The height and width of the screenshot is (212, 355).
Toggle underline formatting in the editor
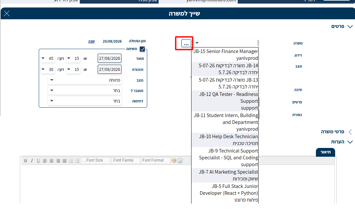(38, 161)
